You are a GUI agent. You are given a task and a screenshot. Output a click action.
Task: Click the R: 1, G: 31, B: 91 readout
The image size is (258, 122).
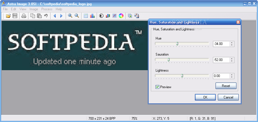(202, 118)
